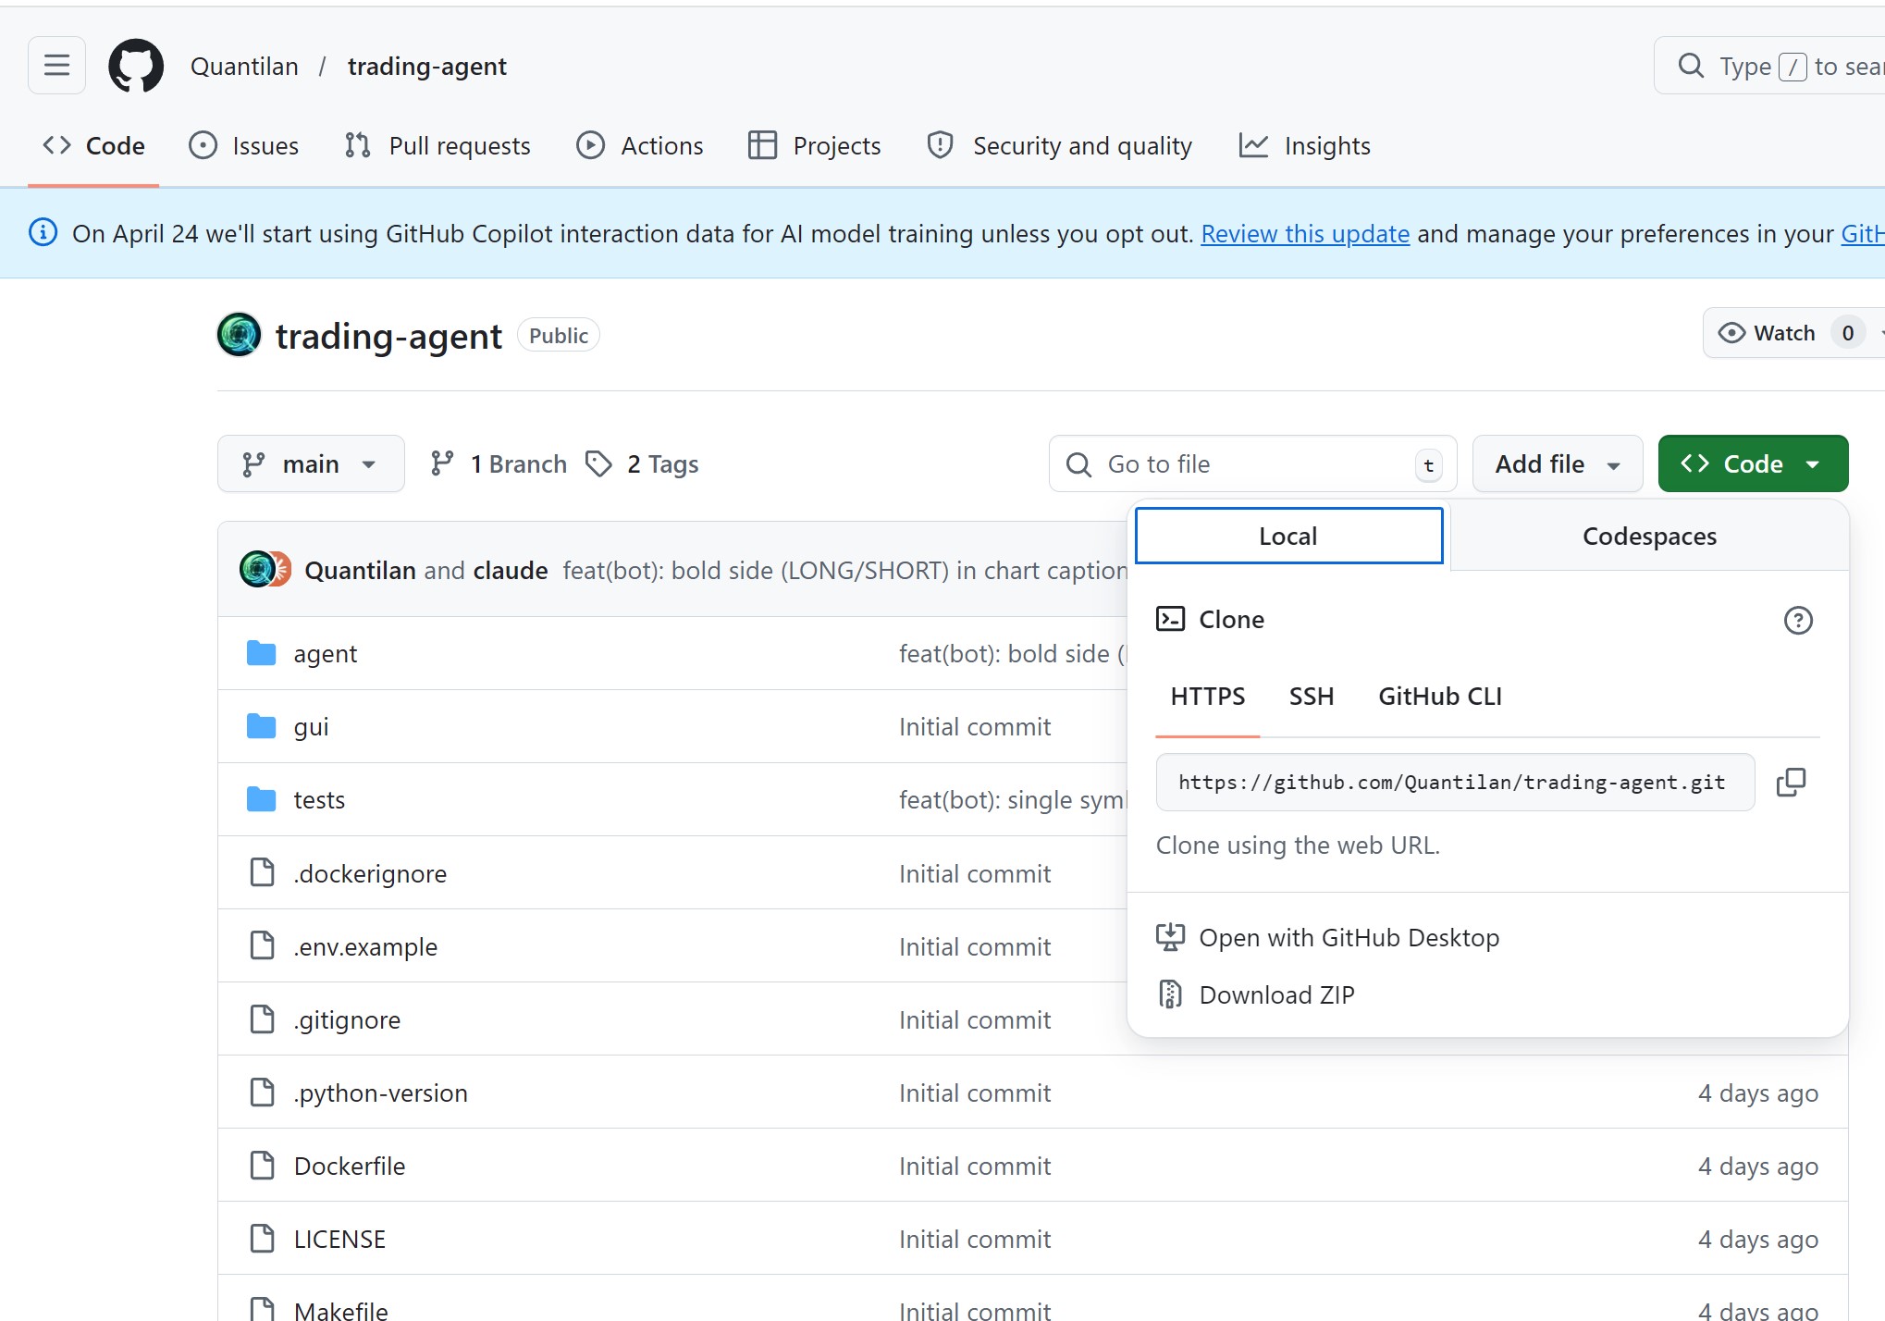View the 2 Tags page
The width and height of the screenshot is (1885, 1321).
point(661,463)
